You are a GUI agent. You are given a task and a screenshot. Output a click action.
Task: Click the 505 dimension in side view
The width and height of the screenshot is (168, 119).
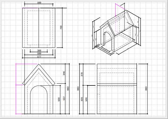click(82, 99)
